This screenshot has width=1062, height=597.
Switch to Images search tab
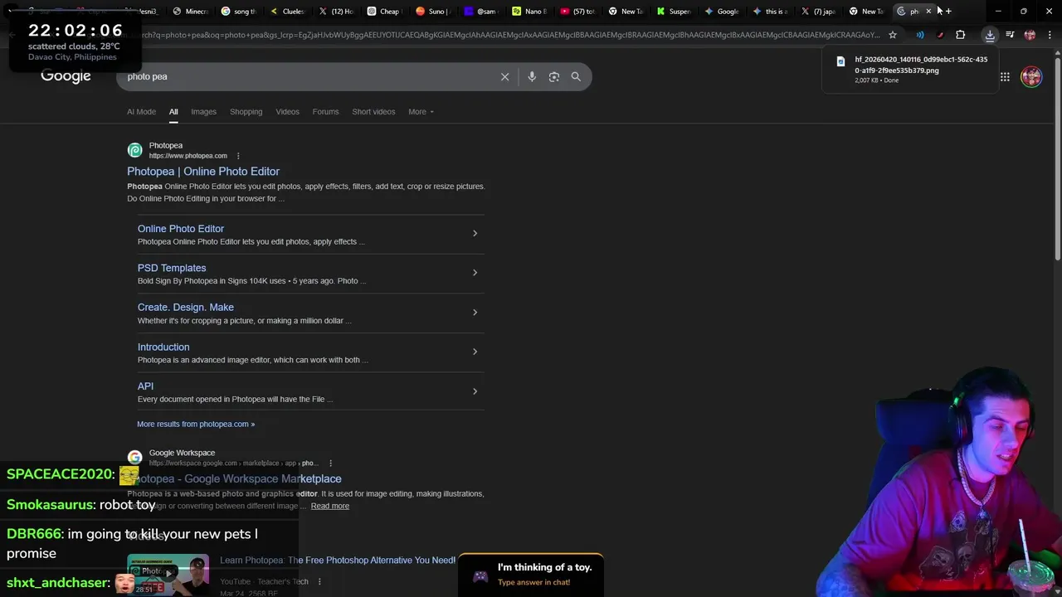pyautogui.click(x=203, y=112)
